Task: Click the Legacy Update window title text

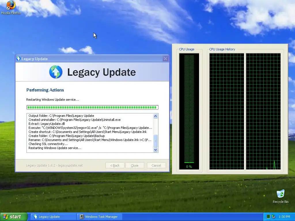Action: [x=35, y=59]
